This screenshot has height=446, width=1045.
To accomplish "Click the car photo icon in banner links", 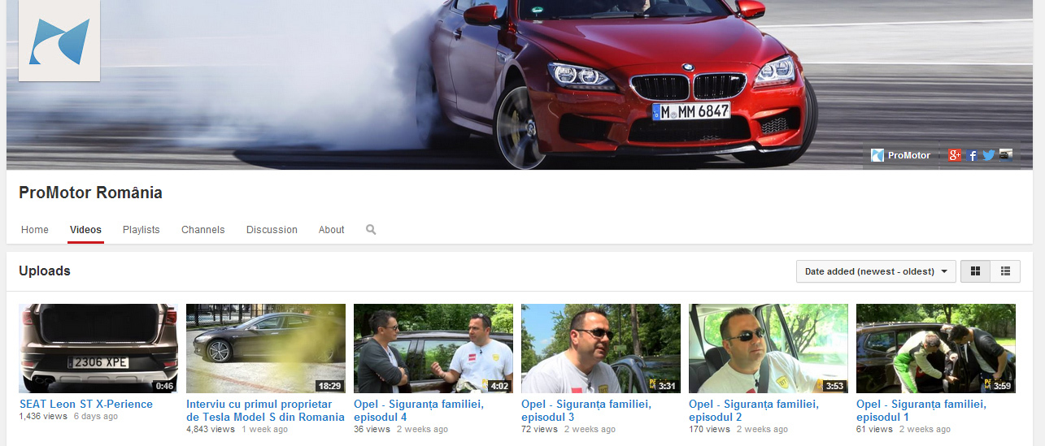I will click(1006, 154).
